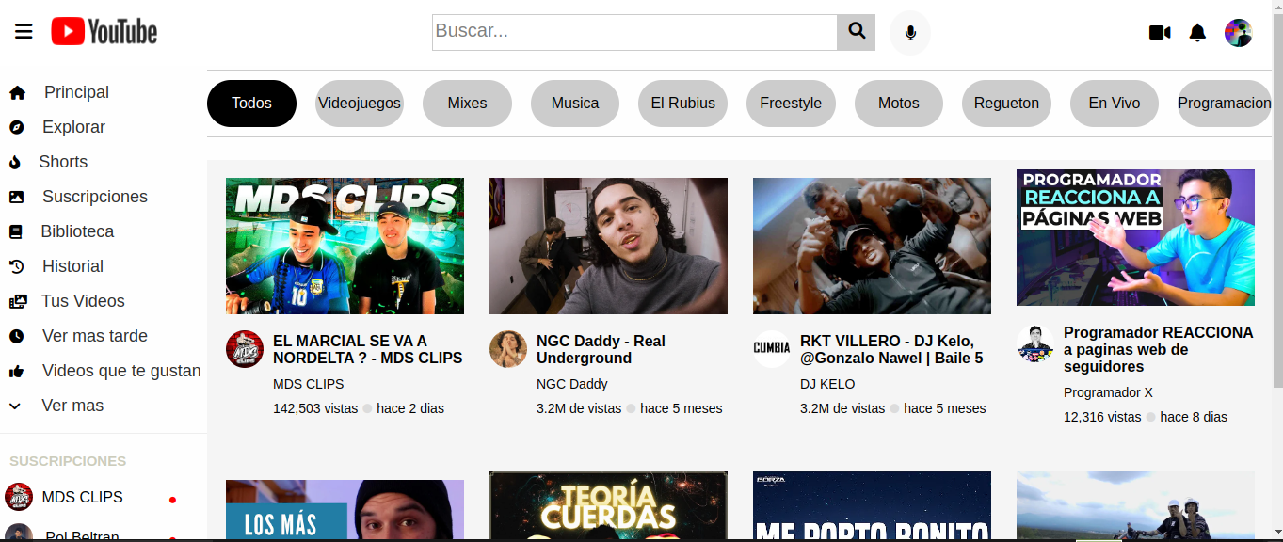
Task: Open Ver mas tarde in sidebar
Action: point(95,336)
